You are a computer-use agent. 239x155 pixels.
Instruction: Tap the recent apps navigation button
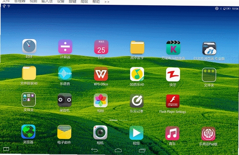click(142, 151)
